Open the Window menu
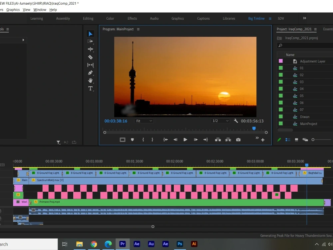This screenshot has width=333, height=250. [x=40, y=10]
